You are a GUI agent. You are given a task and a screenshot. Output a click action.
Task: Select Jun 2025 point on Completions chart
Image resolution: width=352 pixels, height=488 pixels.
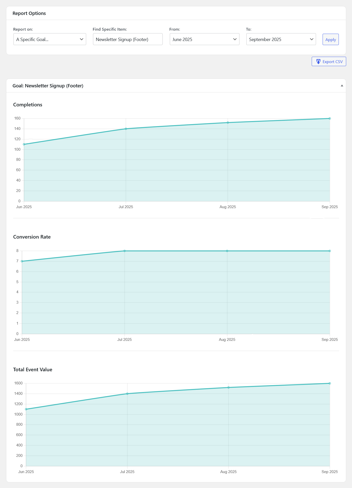click(x=24, y=144)
